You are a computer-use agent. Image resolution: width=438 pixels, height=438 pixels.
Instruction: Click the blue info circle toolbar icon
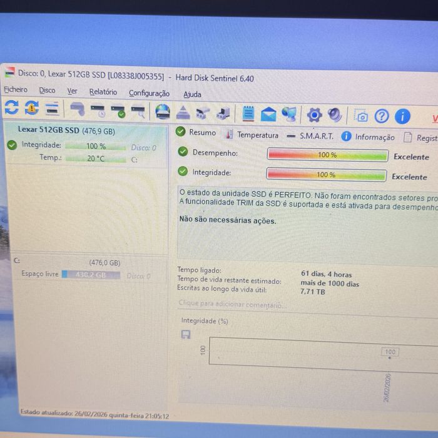tap(402, 116)
